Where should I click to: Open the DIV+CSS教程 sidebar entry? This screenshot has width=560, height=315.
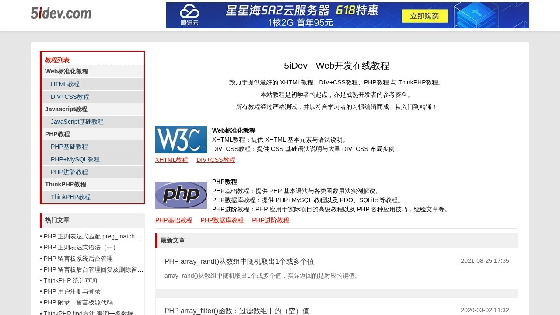click(70, 97)
